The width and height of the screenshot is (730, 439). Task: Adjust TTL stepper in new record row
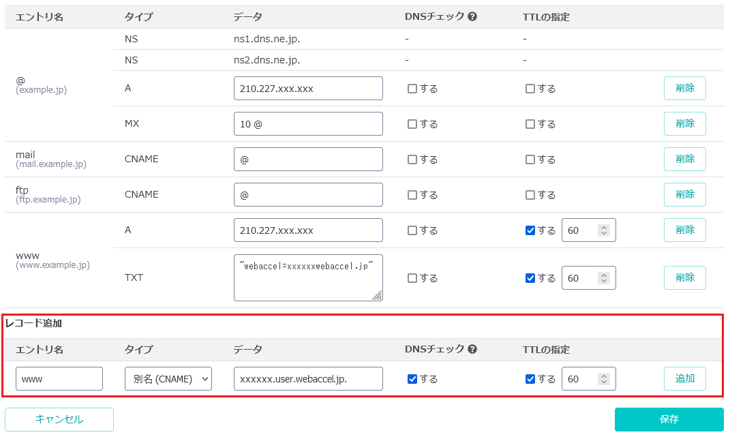[604, 379]
